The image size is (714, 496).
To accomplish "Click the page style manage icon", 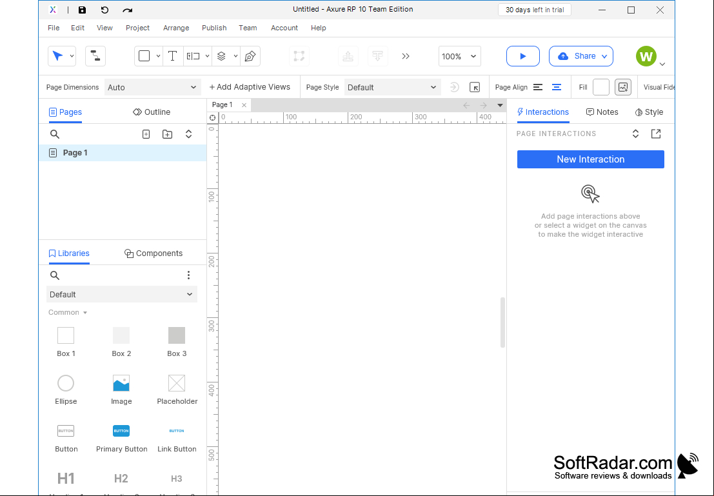I will [475, 87].
